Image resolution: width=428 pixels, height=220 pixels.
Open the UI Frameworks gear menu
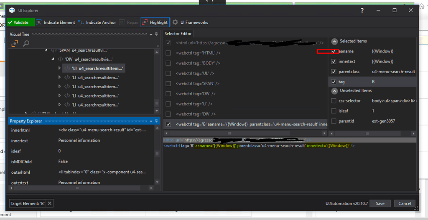[x=190, y=22]
